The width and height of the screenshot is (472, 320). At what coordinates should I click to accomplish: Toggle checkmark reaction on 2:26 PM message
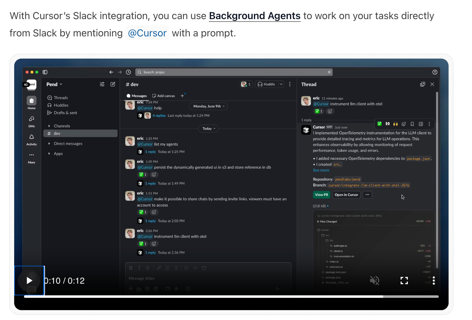pos(143,244)
